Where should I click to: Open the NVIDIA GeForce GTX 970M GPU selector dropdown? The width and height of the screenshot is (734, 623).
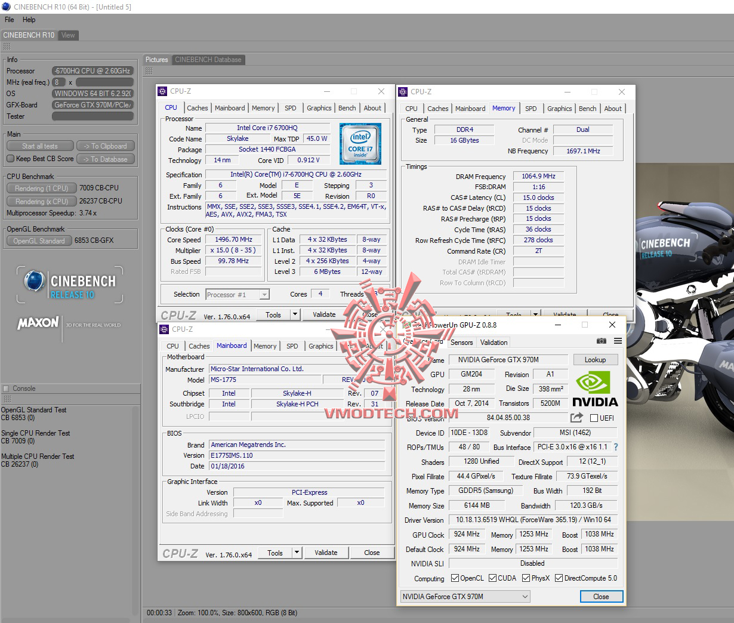pyautogui.click(x=465, y=596)
